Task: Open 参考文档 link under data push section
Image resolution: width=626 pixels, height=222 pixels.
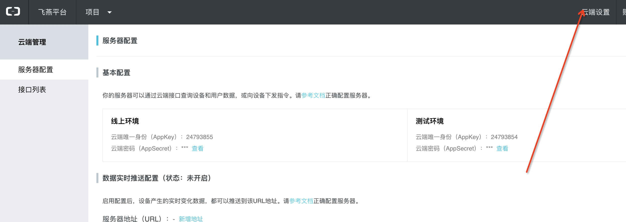Action: (x=301, y=201)
